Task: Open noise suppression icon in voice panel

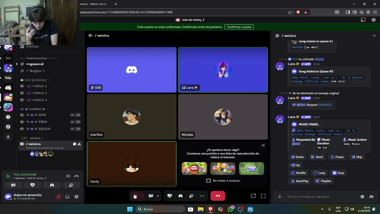Action: tap(68, 176)
